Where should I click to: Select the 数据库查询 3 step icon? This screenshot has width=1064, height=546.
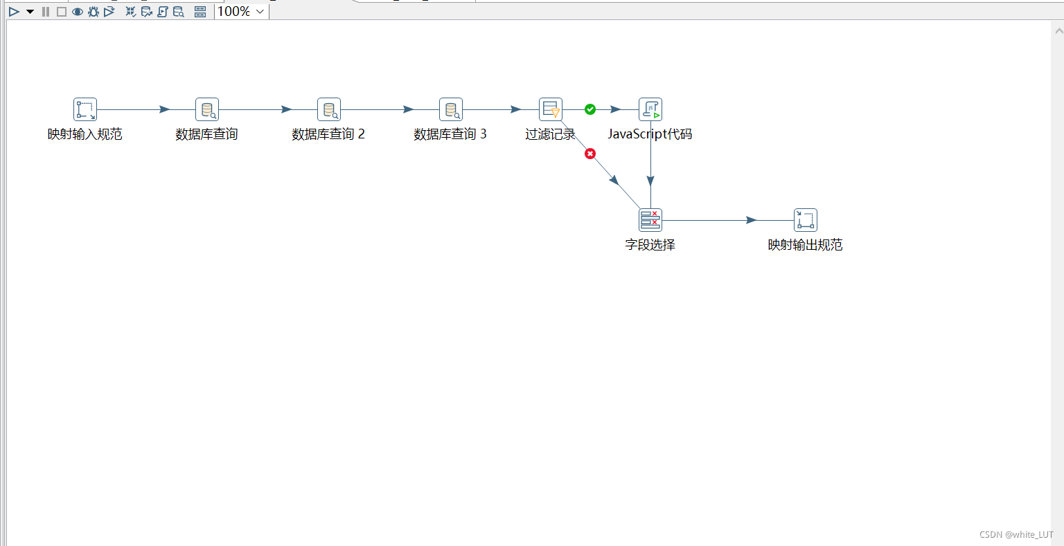click(451, 109)
